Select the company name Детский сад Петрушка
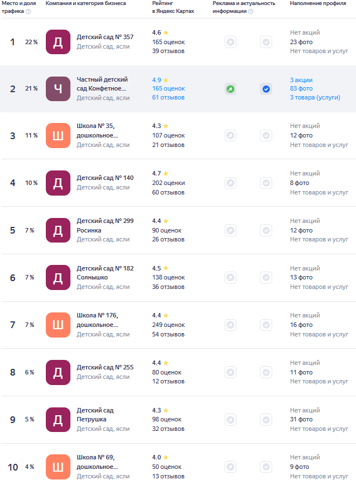Viewport: 356px width, 489px height. click(x=95, y=415)
